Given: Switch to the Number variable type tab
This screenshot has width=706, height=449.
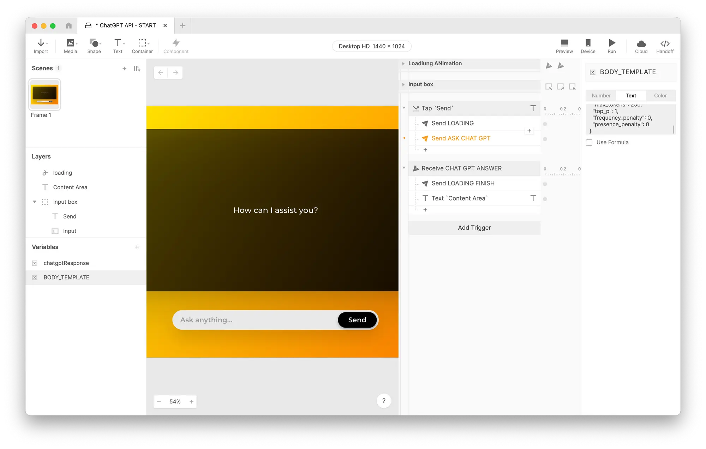Looking at the screenshot, I should (601, 96).
